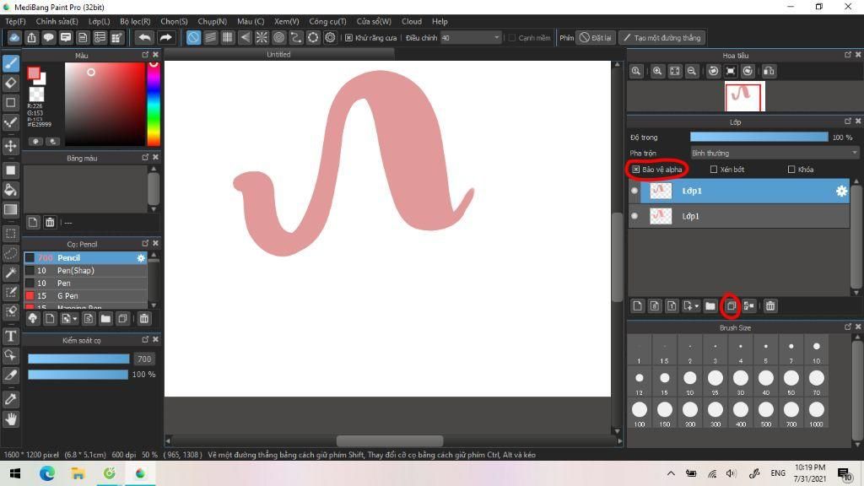The height and width of the screenshot is (486, 864).
Task: Select the Text tool
Action: (10, 336)
